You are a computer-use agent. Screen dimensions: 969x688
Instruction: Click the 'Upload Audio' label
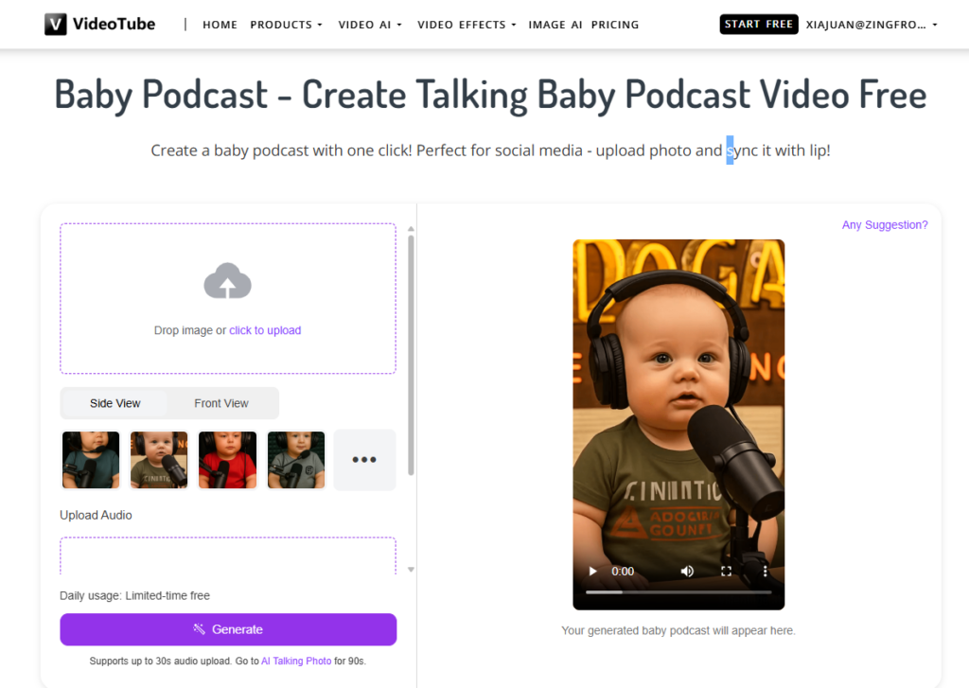coord(96,515)
